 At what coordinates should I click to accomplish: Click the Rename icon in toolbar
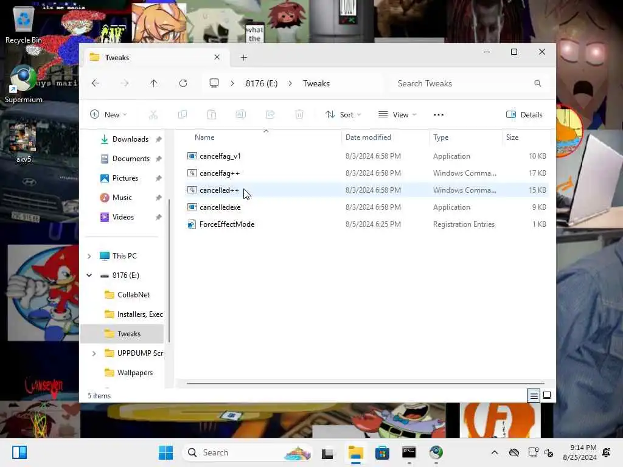(241, 115)
